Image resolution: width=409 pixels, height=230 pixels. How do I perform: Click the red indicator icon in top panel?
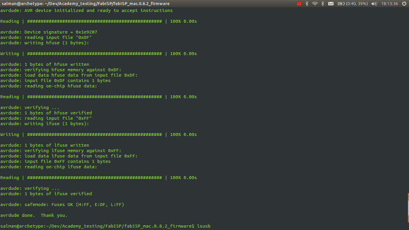[x=299, y=4]
